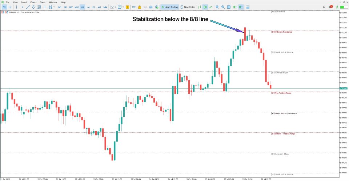This screenshot has height=181, width=349.
Task: Open the notifications icon with red badge
Action: click(x=331, y=7)
